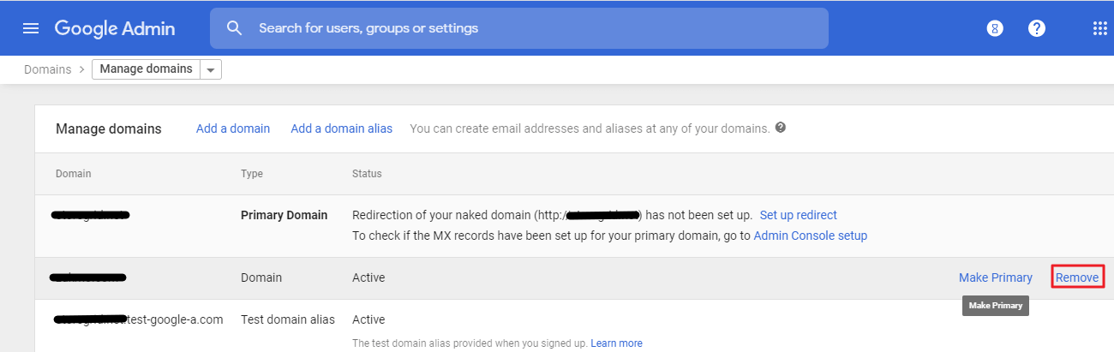Remove the secondary domain
1114x352 pixels.
point(1077,277)
